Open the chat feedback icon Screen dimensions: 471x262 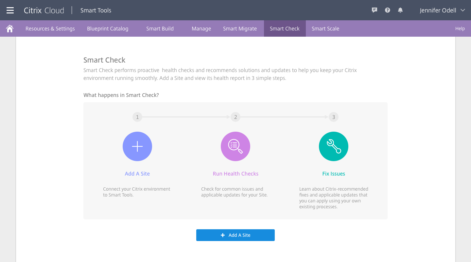(x=375, y=10)
